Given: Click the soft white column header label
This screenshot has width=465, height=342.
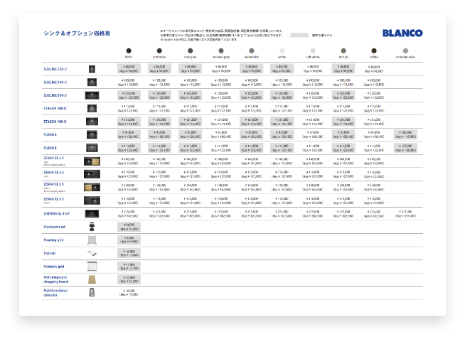Looking at the screenshot, I should pos(313,57).
